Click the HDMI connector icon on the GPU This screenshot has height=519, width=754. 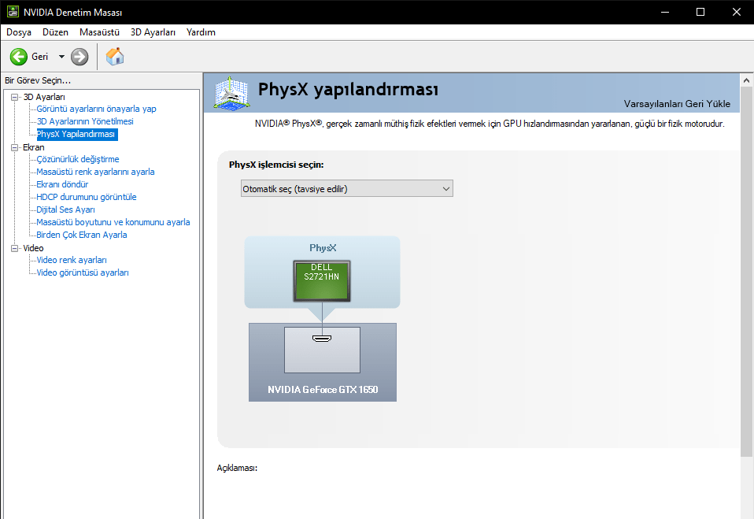(322, 339)
